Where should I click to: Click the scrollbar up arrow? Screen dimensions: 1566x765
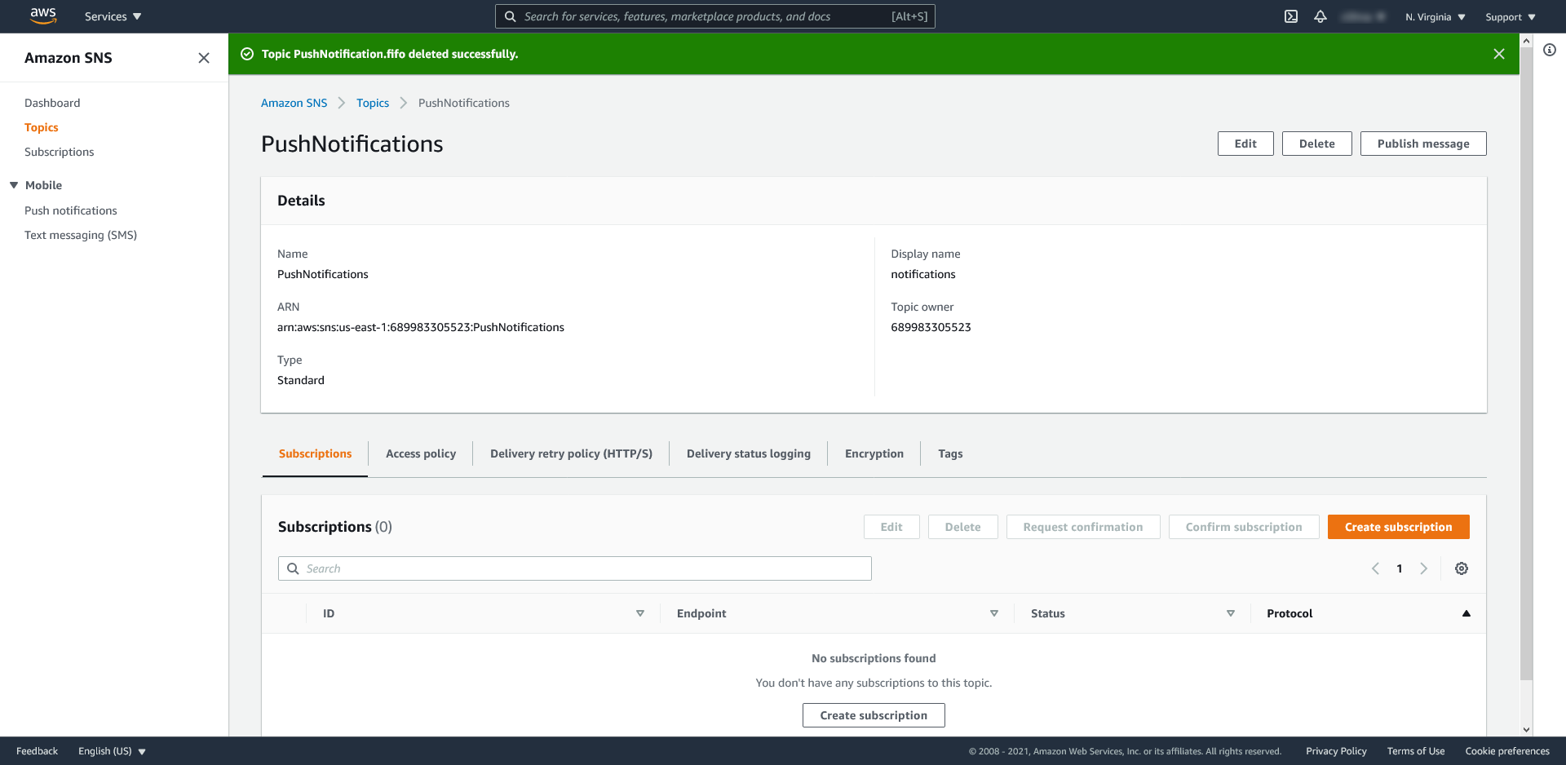1526,40
